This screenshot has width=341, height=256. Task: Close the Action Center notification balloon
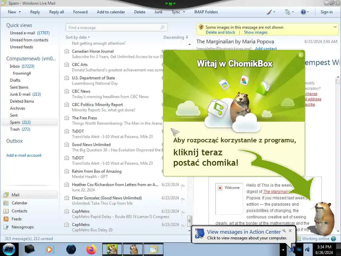290,231
